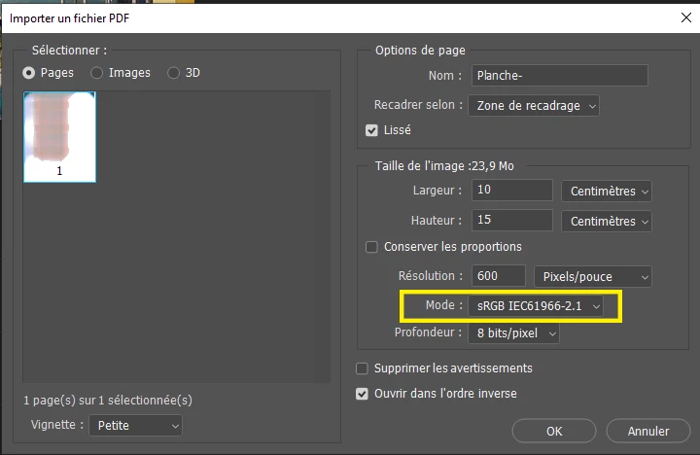Select the Images radio button
The width and height of the screenshot is (700, 455).
(x=97, y=73)
